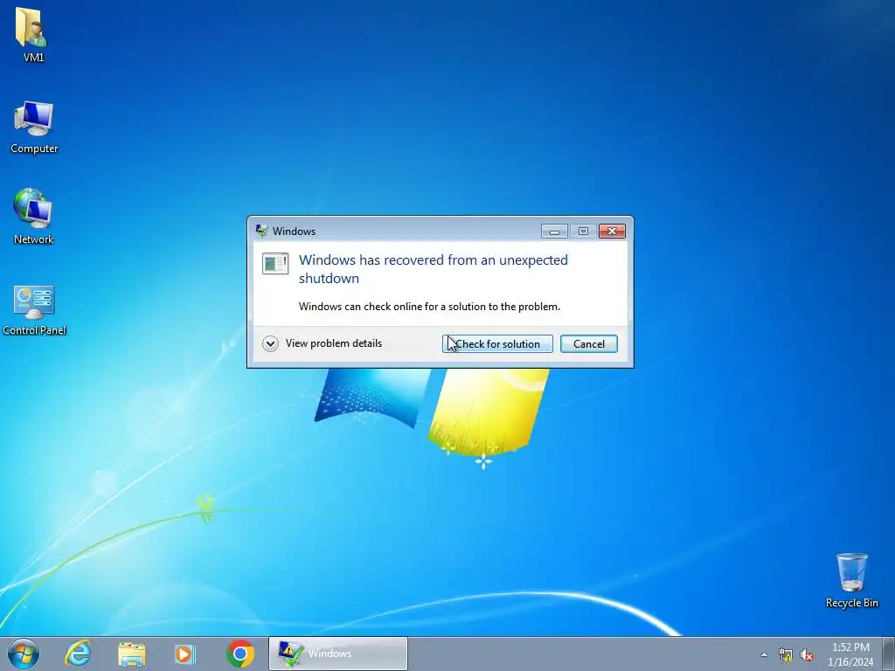Show hidden system tray icons arrow
The image size is (895, 671).
tap(764, 654)
